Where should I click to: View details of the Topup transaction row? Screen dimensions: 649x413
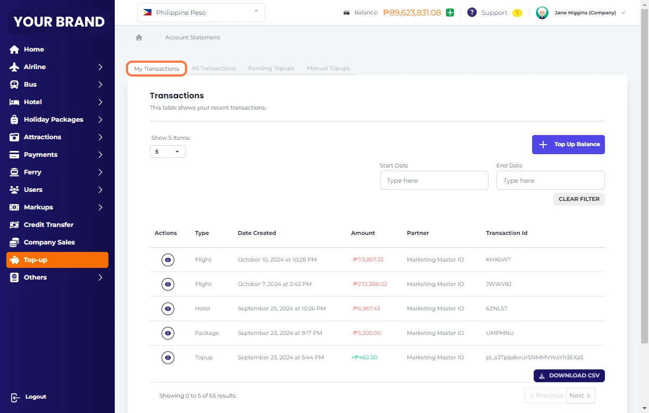click(x=168, y=358)
